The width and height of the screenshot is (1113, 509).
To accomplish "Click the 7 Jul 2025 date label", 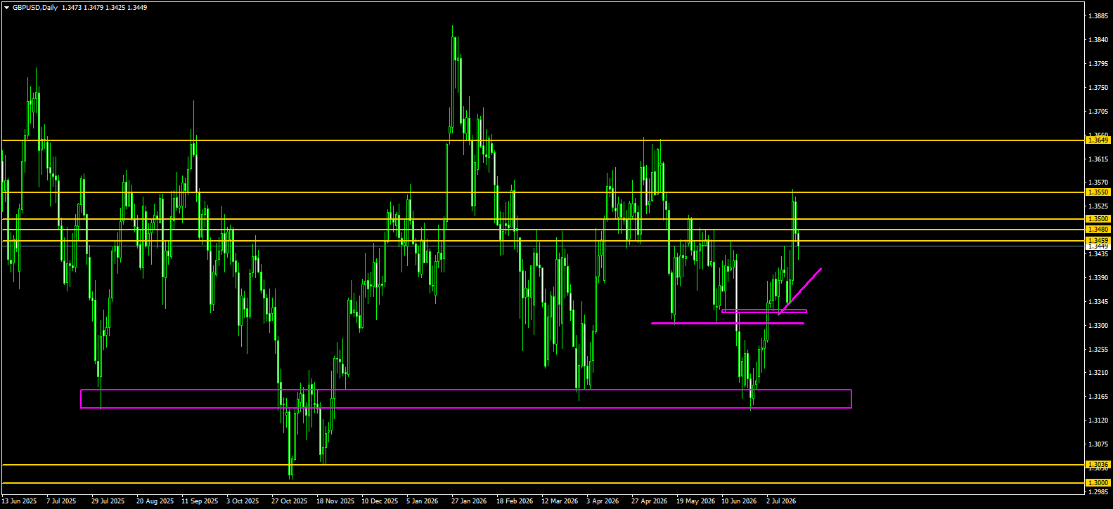I will click(61, 501).
